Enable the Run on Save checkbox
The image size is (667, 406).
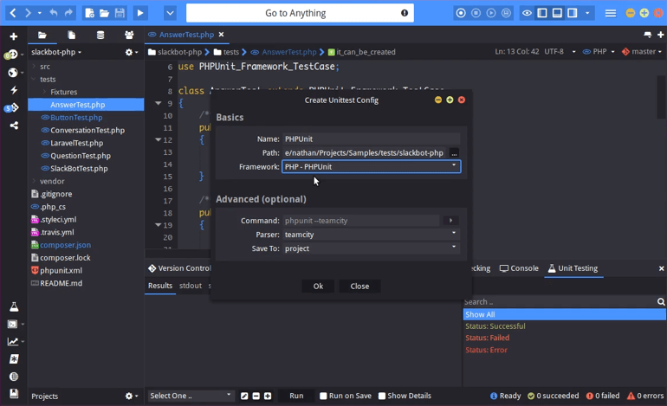point(323,396)
